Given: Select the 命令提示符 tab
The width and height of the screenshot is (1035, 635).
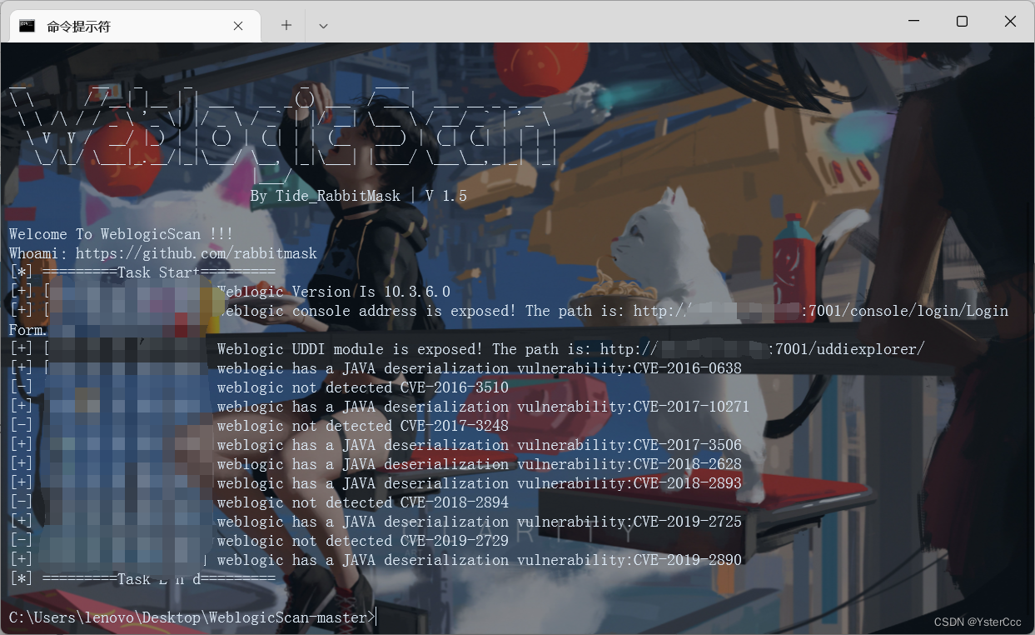Looking at the screenshot, I should pyautogui.click(x=133, y=25).
